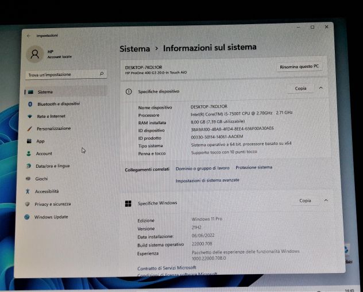Click the 8,00 GB RAM value
Screen dimensions: 363x292
click(x=218, y=121)
